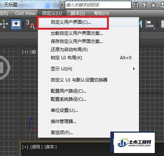Select 还原为启动布局(R) option
164x156 pixels.
click(x=88, y=50)
